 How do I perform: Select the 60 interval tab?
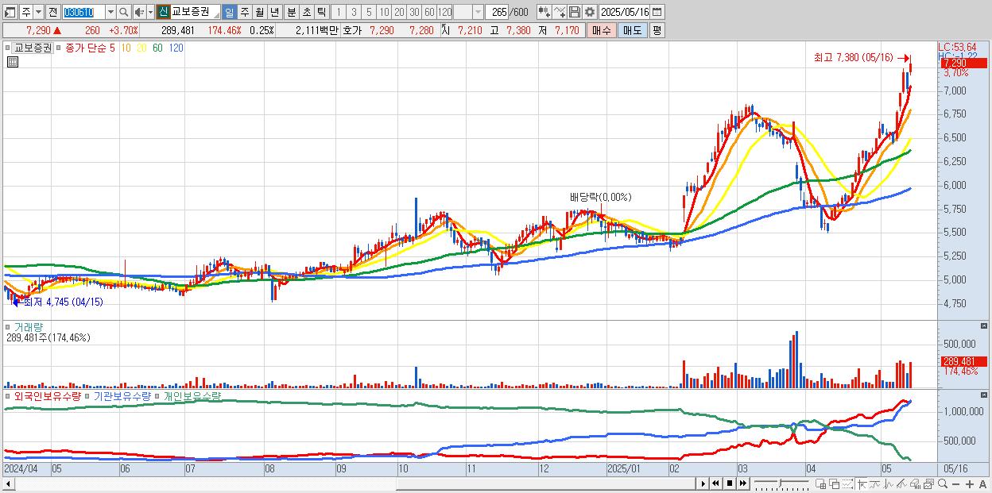coord(429,12)
